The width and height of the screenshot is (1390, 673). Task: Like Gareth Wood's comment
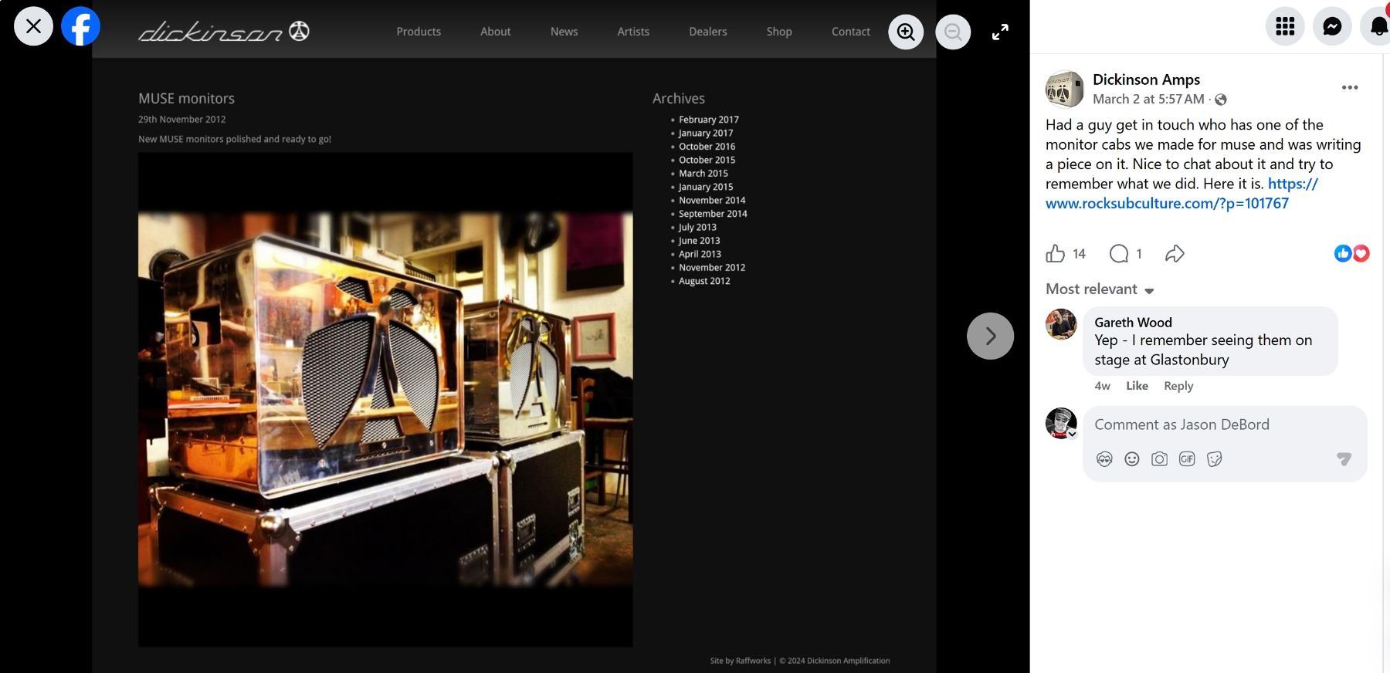pos(1137,386)
